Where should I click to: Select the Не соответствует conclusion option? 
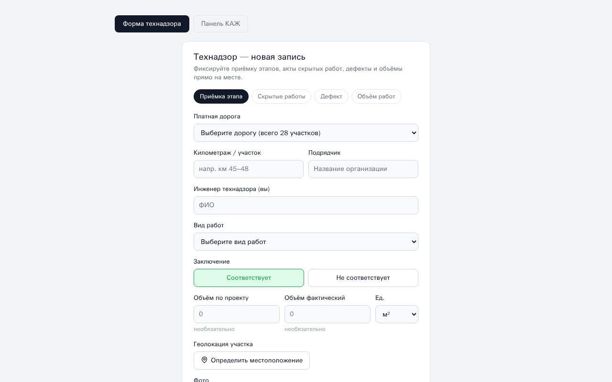[x=363, y=278]
